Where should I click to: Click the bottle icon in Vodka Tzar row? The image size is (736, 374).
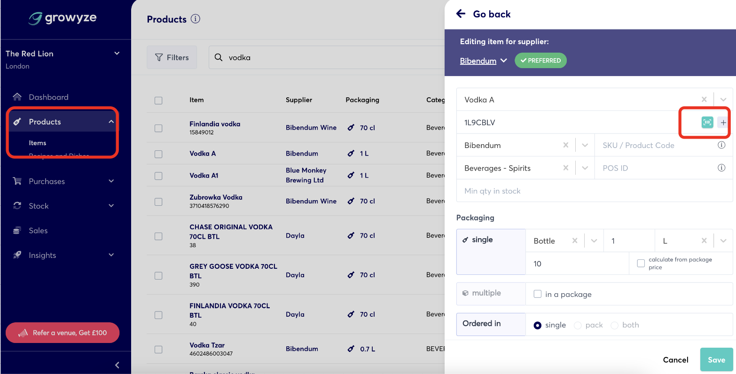point(351,349)
